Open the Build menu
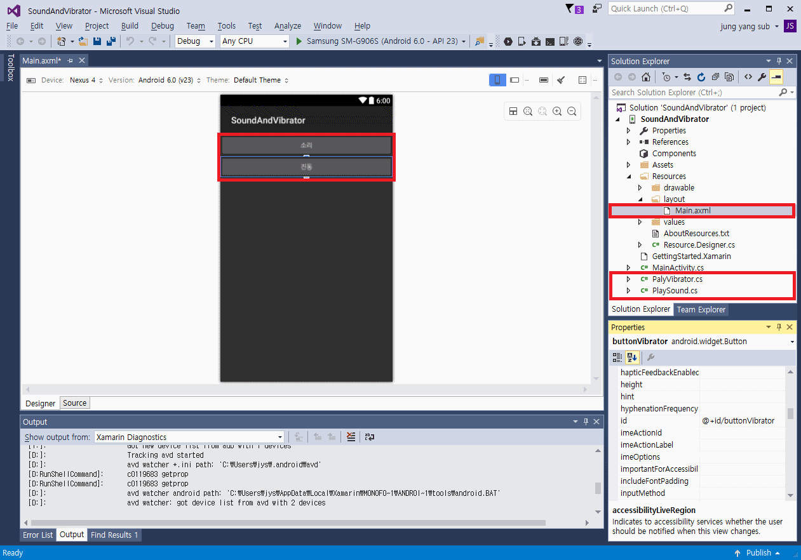Viewport: 801px width, 560px height. tap(130, 26)
